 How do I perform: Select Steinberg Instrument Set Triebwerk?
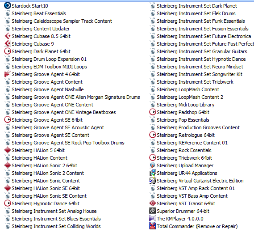pos(195,82)
